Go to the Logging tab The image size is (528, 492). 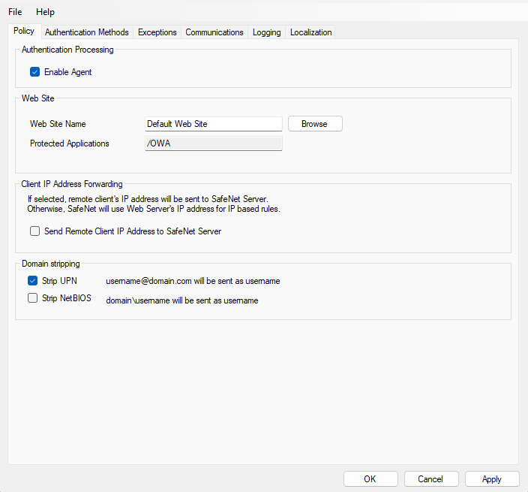pos(267,32)
